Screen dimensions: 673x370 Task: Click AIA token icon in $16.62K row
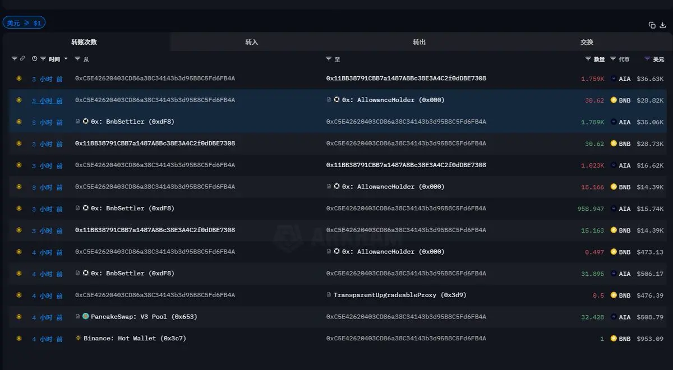point(614,165)
